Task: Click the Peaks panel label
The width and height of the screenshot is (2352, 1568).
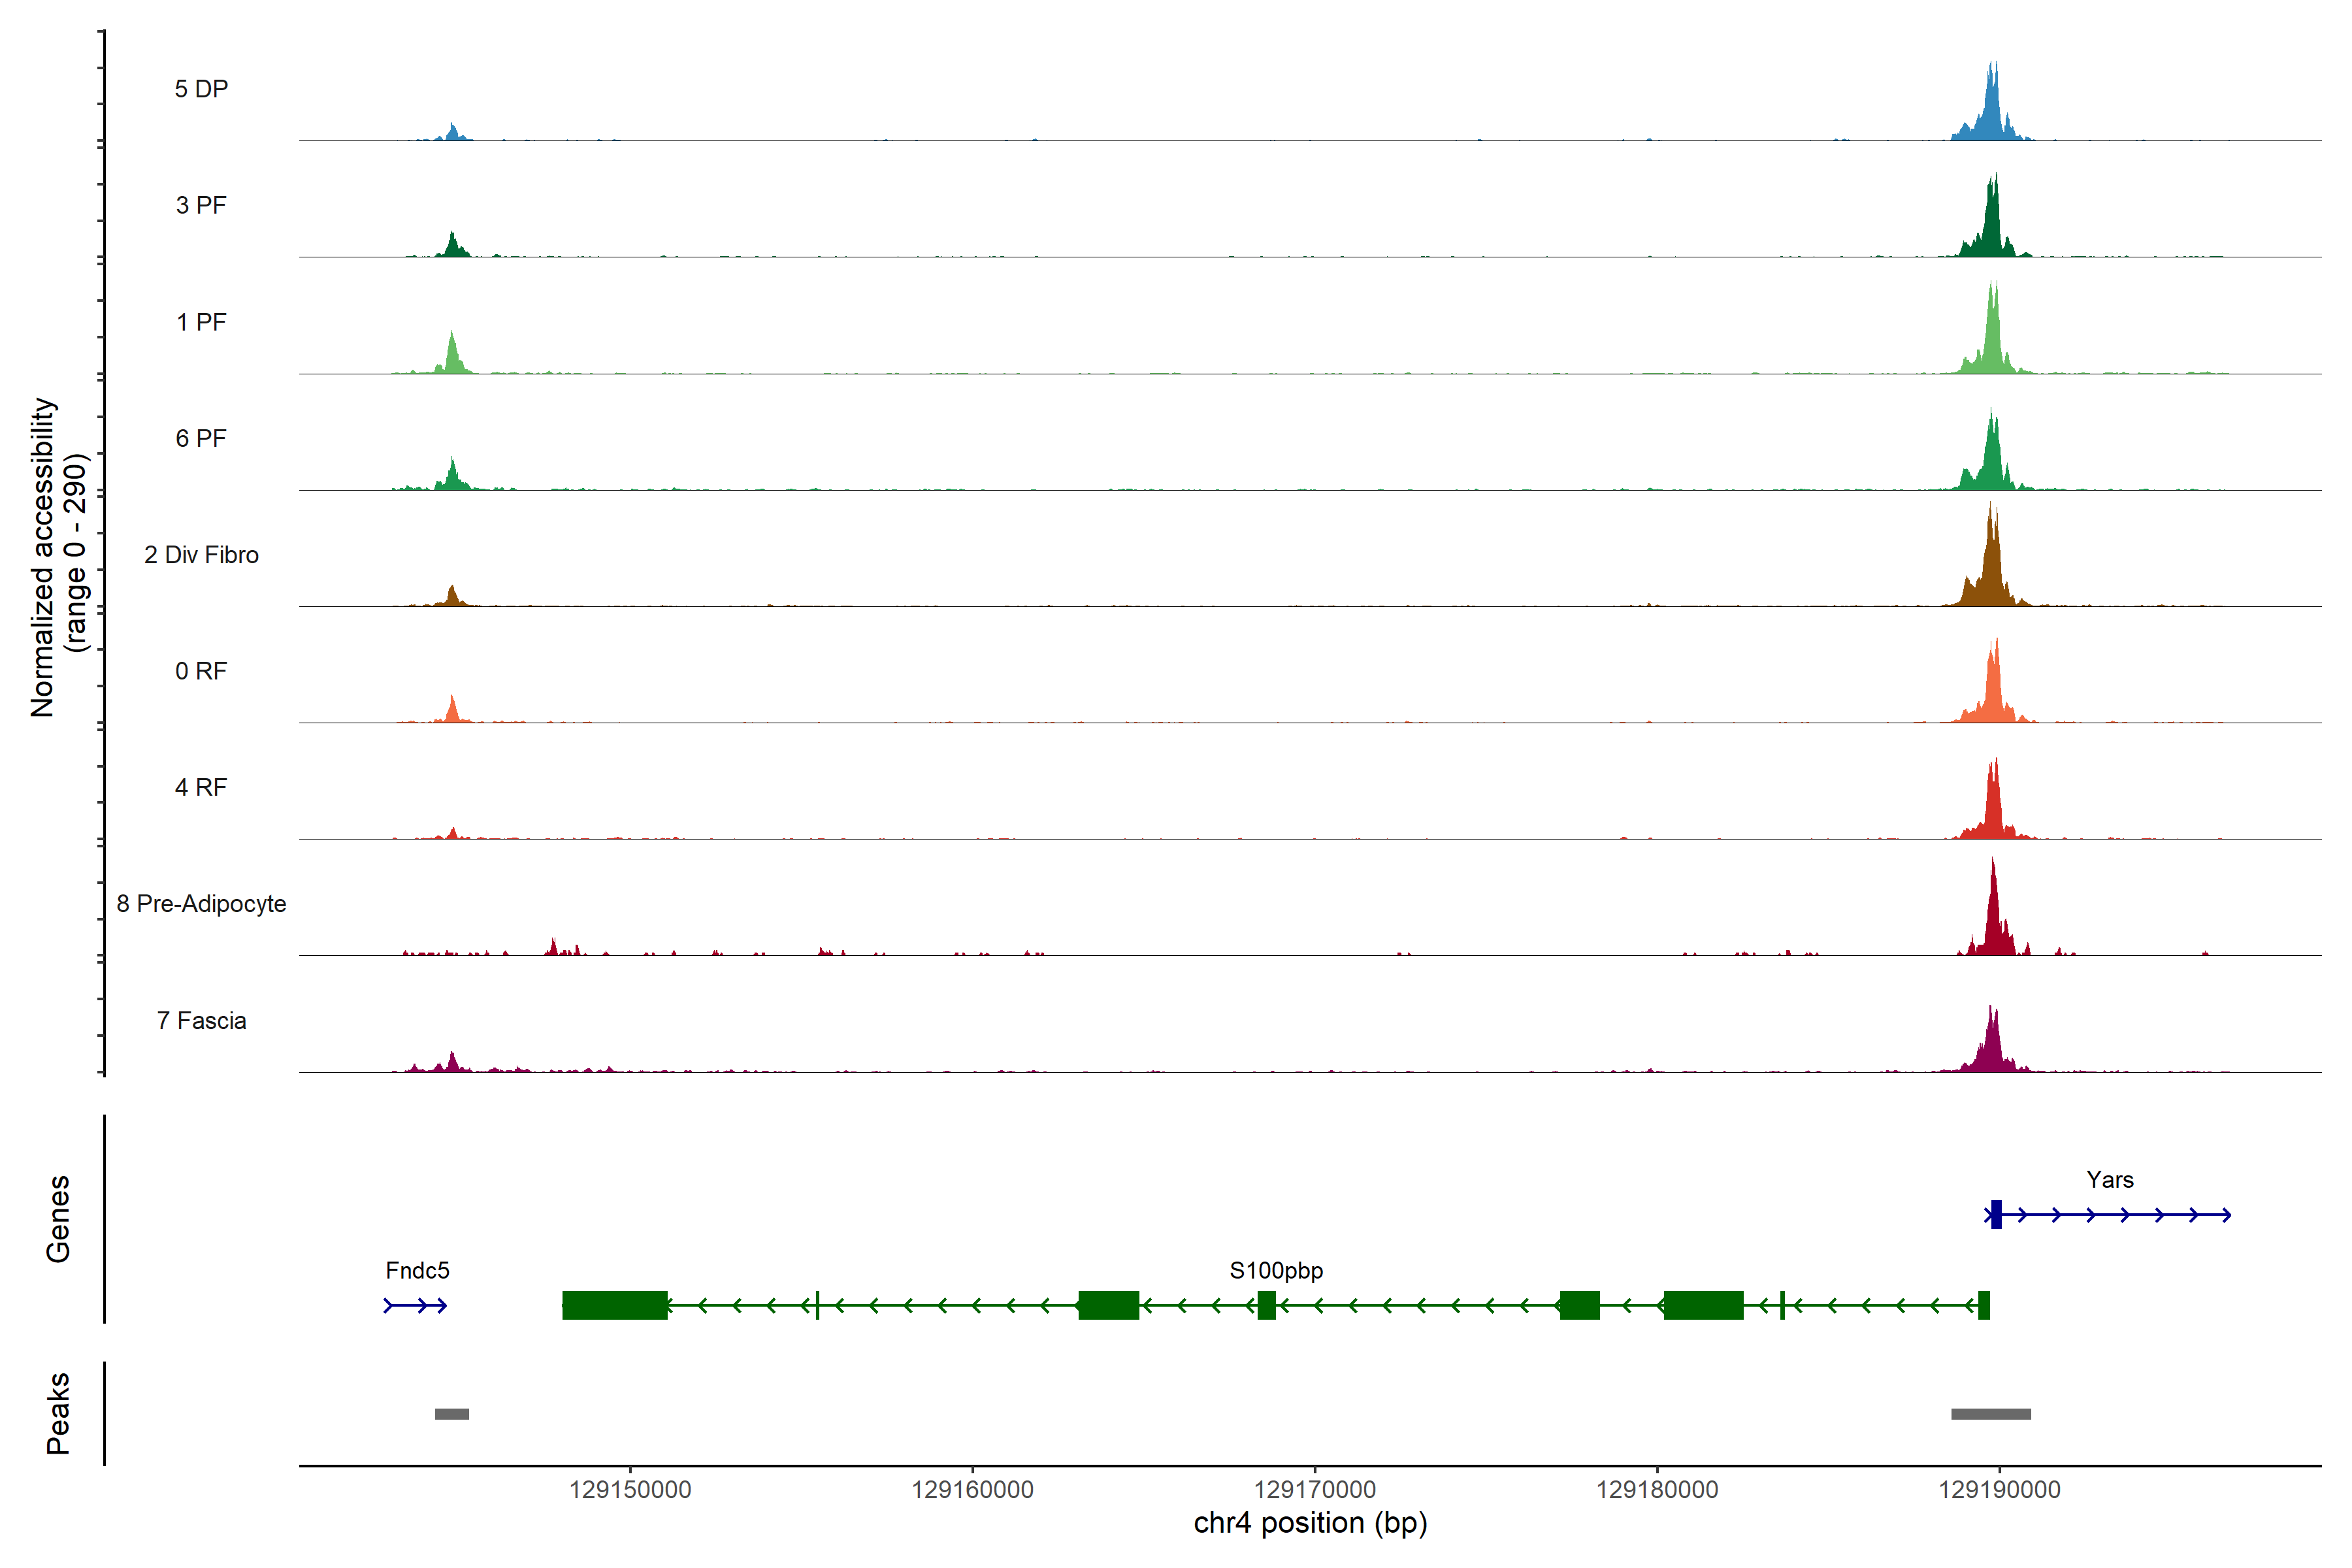Action: pyautogui.click(x=58, y=1413)
